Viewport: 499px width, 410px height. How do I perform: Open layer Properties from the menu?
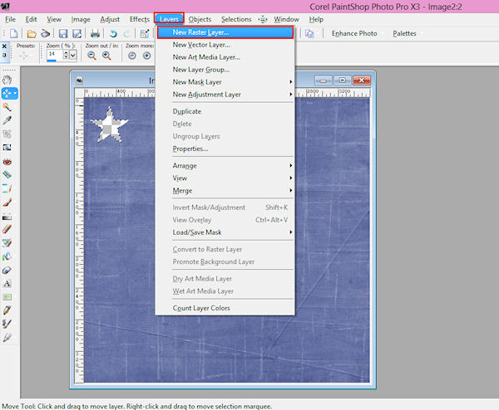[225, 149]
